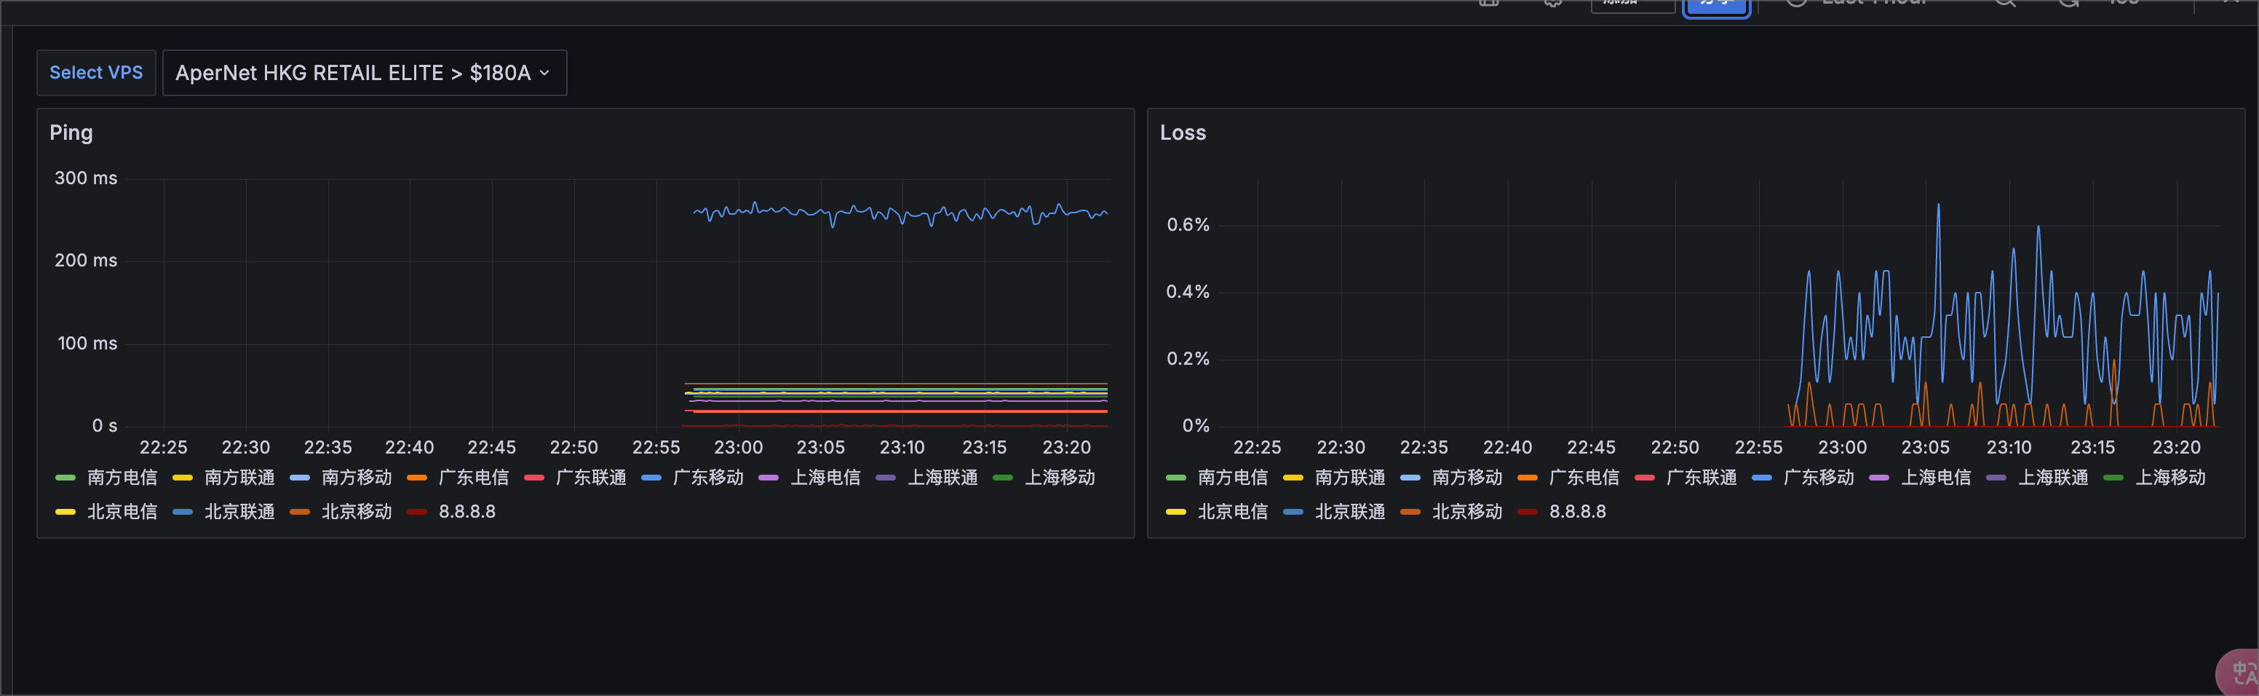The width and height of the screenshot is (2259, 696).
Task: Toggle 上海联通 series in Ping legend
Action: pos(942,478)
